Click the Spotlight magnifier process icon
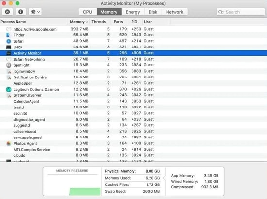The width and height of the screenshot is (267, 199). (x=9, y=65)
